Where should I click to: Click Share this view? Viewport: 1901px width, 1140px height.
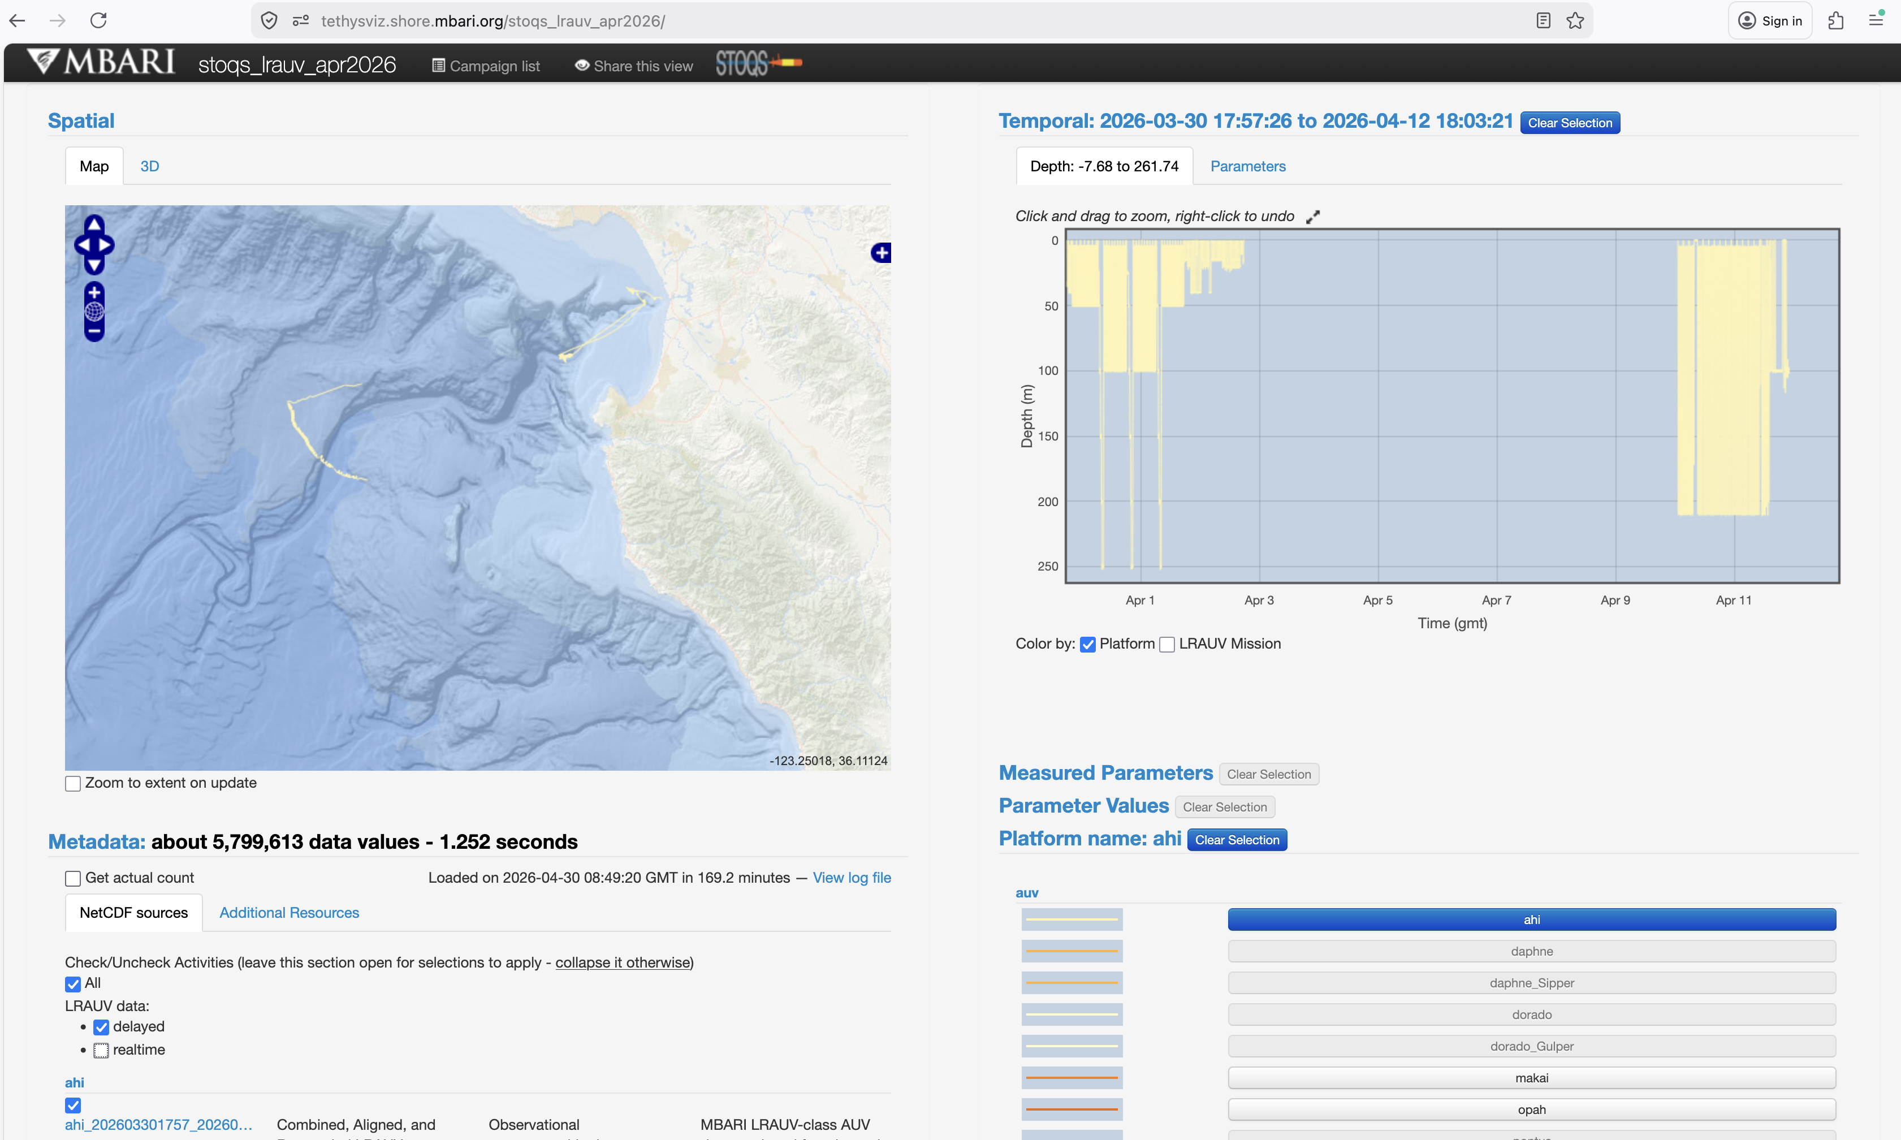634,66
